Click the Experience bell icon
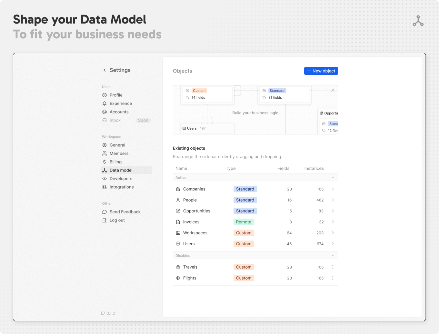This screenshot has width=439, height=334. click(105, 103)
